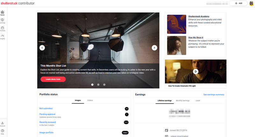Viewport: 255px width, 137px height.
Task: Open the Account sidebar icon
Action: pyautogui.click(x=3, y=124)
